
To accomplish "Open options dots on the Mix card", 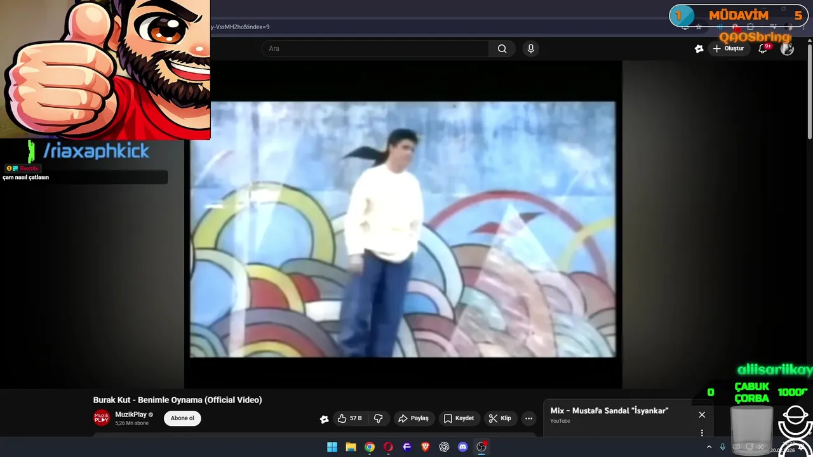I will pyautogui.click(x=702, y=433).
